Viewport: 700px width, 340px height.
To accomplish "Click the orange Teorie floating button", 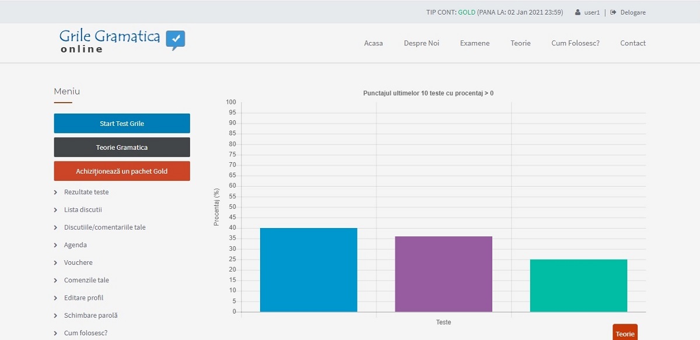I will [625, 334].
